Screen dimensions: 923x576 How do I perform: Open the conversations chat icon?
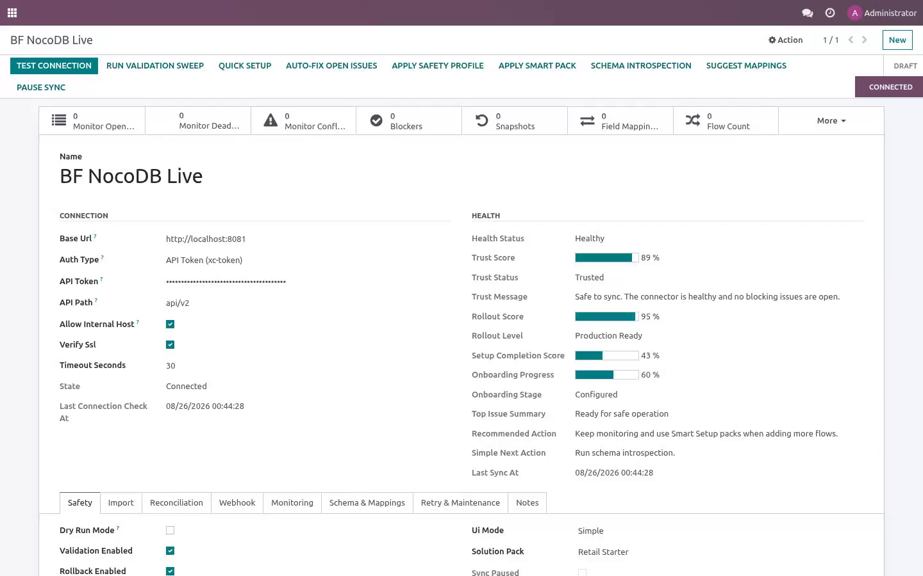point(808,13)
